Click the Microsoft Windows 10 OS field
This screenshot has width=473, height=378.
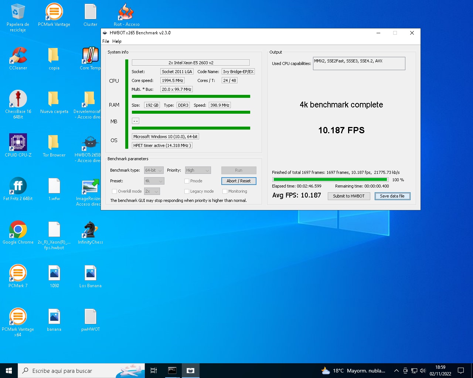[166, 137]
